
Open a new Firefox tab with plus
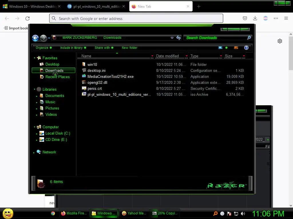tap(199, 7)
